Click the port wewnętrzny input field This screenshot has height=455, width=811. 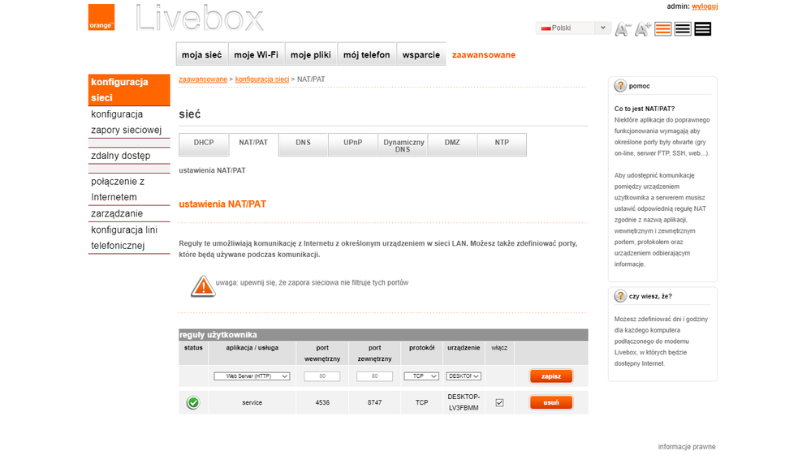(321, 376)
